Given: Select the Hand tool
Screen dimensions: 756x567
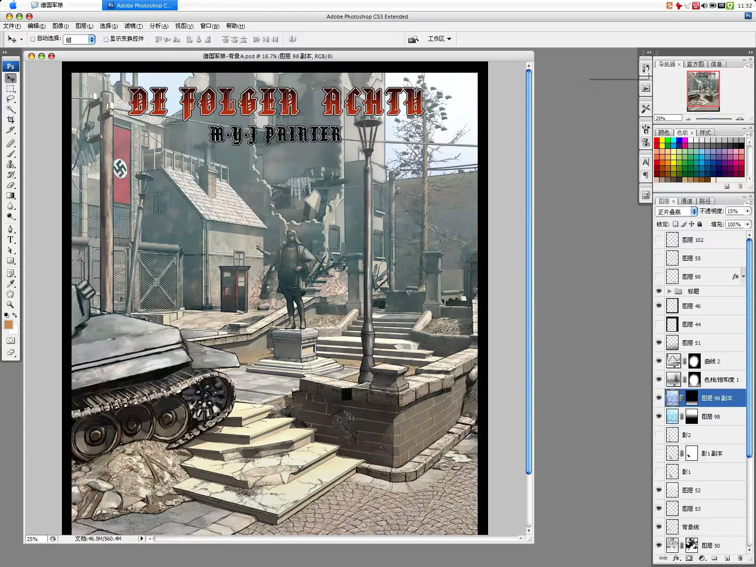Looking at the screenshot, I should click(x=10, y=294).
